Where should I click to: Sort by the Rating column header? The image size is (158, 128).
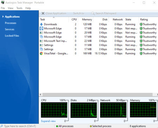point(149,19)
